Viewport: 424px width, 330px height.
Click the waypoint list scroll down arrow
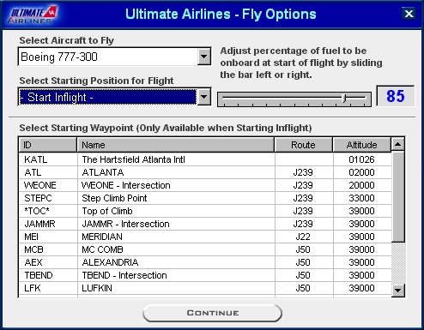tap(397, 291)
